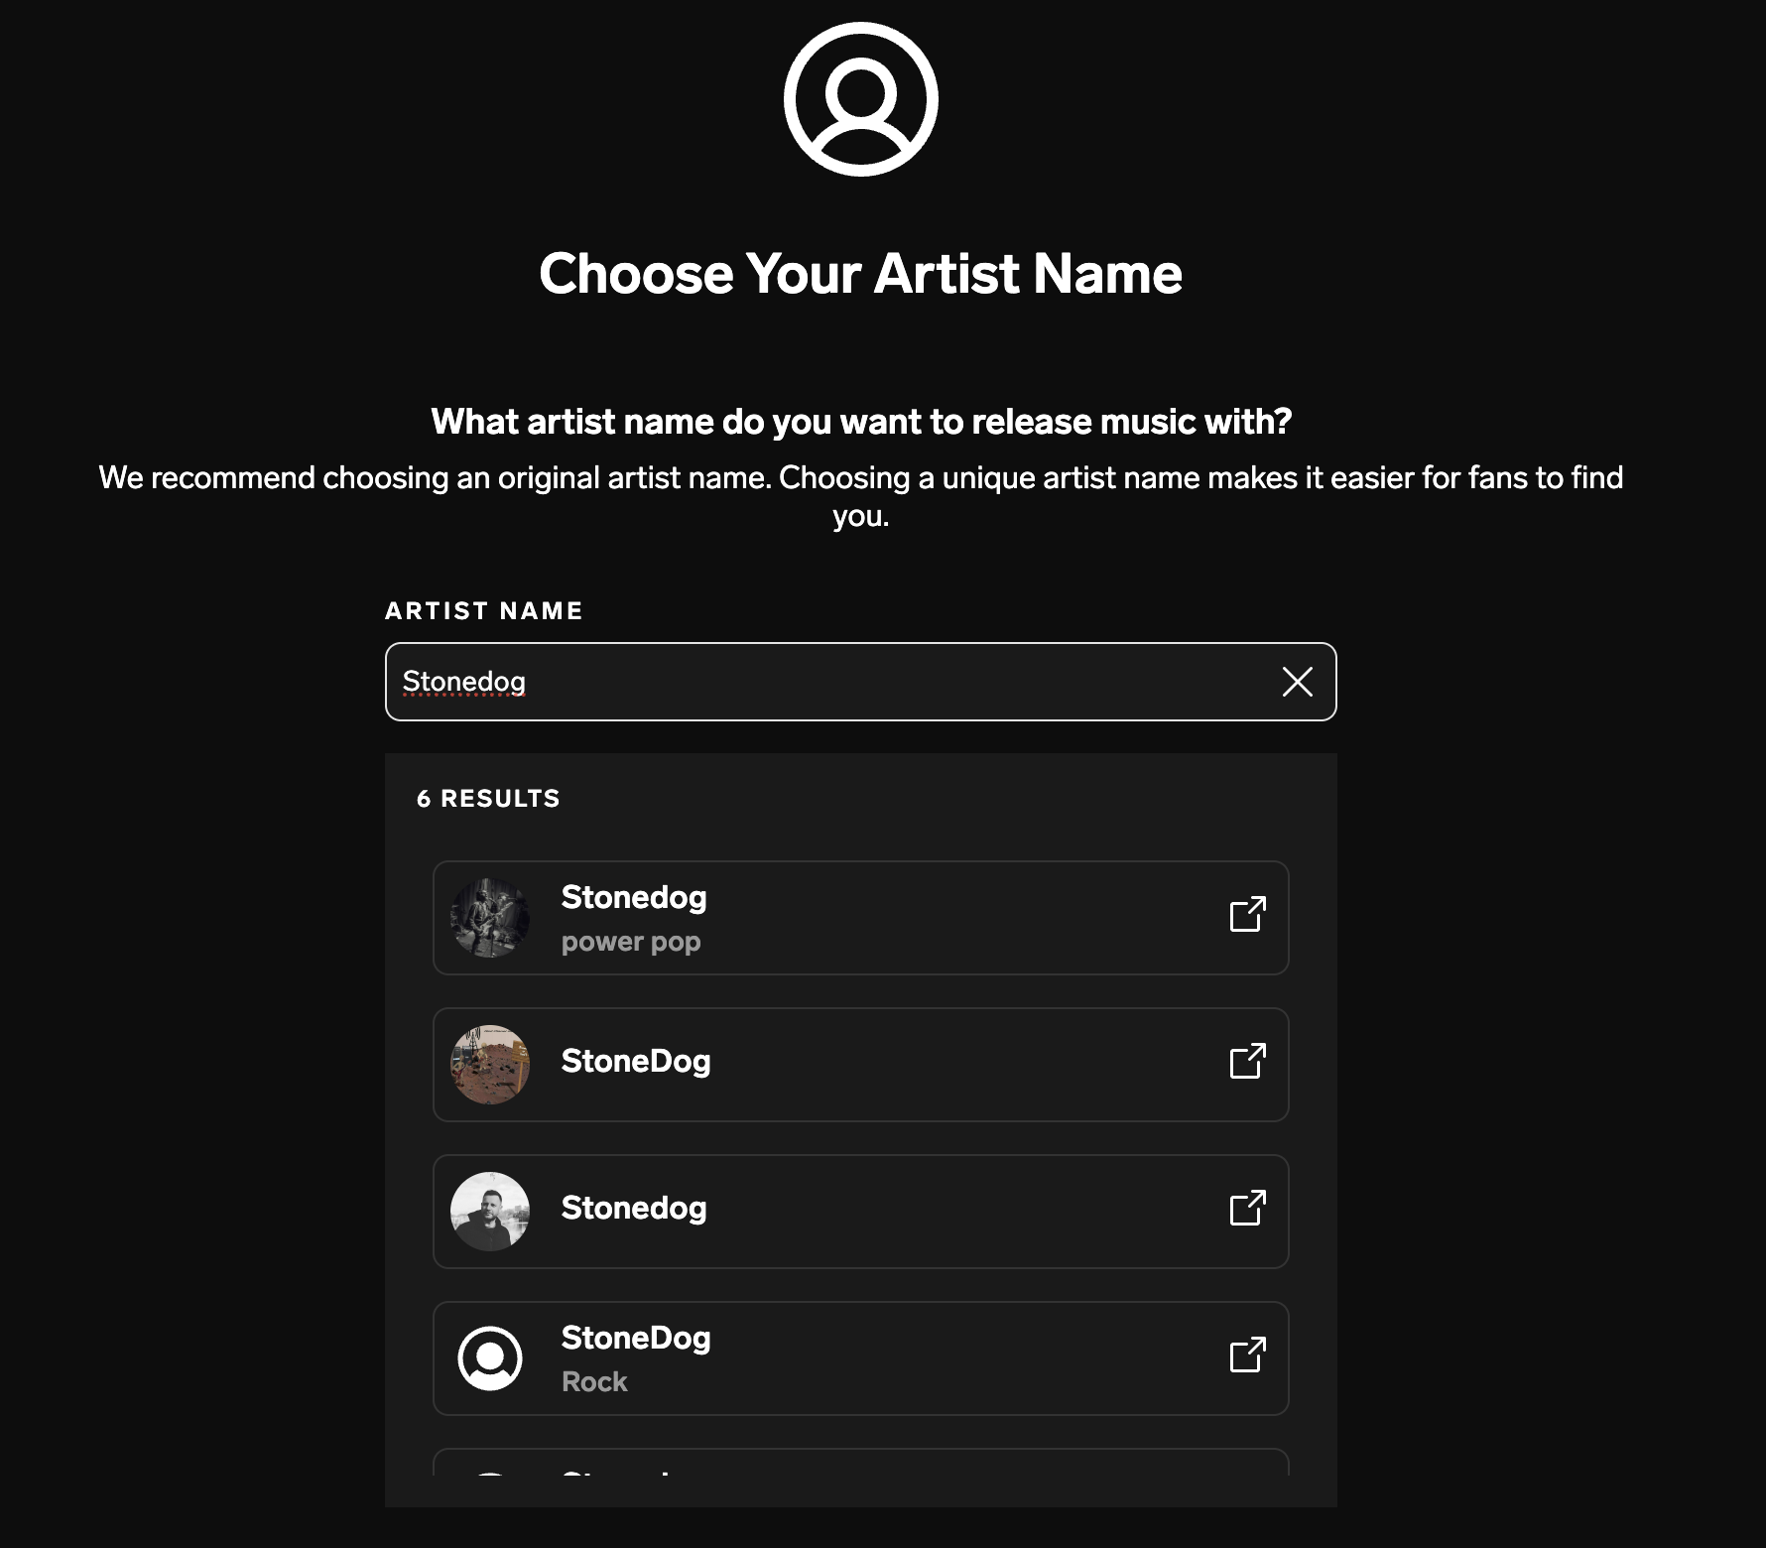1766x1548 pixels.
Task: Open external link for the Rock StoneDog
Action: pyautogui.click(x=1247, y=1355)
